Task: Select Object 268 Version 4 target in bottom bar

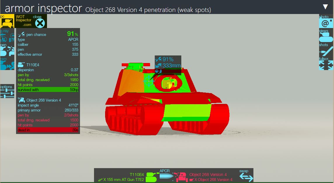Action: tap(208, 175)
